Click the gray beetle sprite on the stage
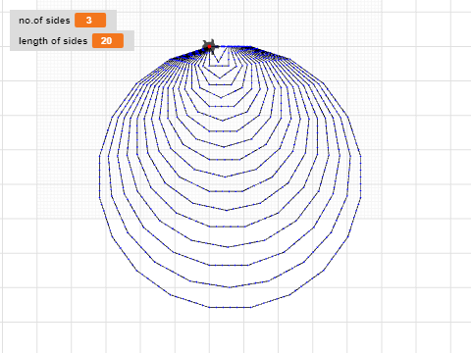Viewport: 471px width, 353px height. point(209,47)
